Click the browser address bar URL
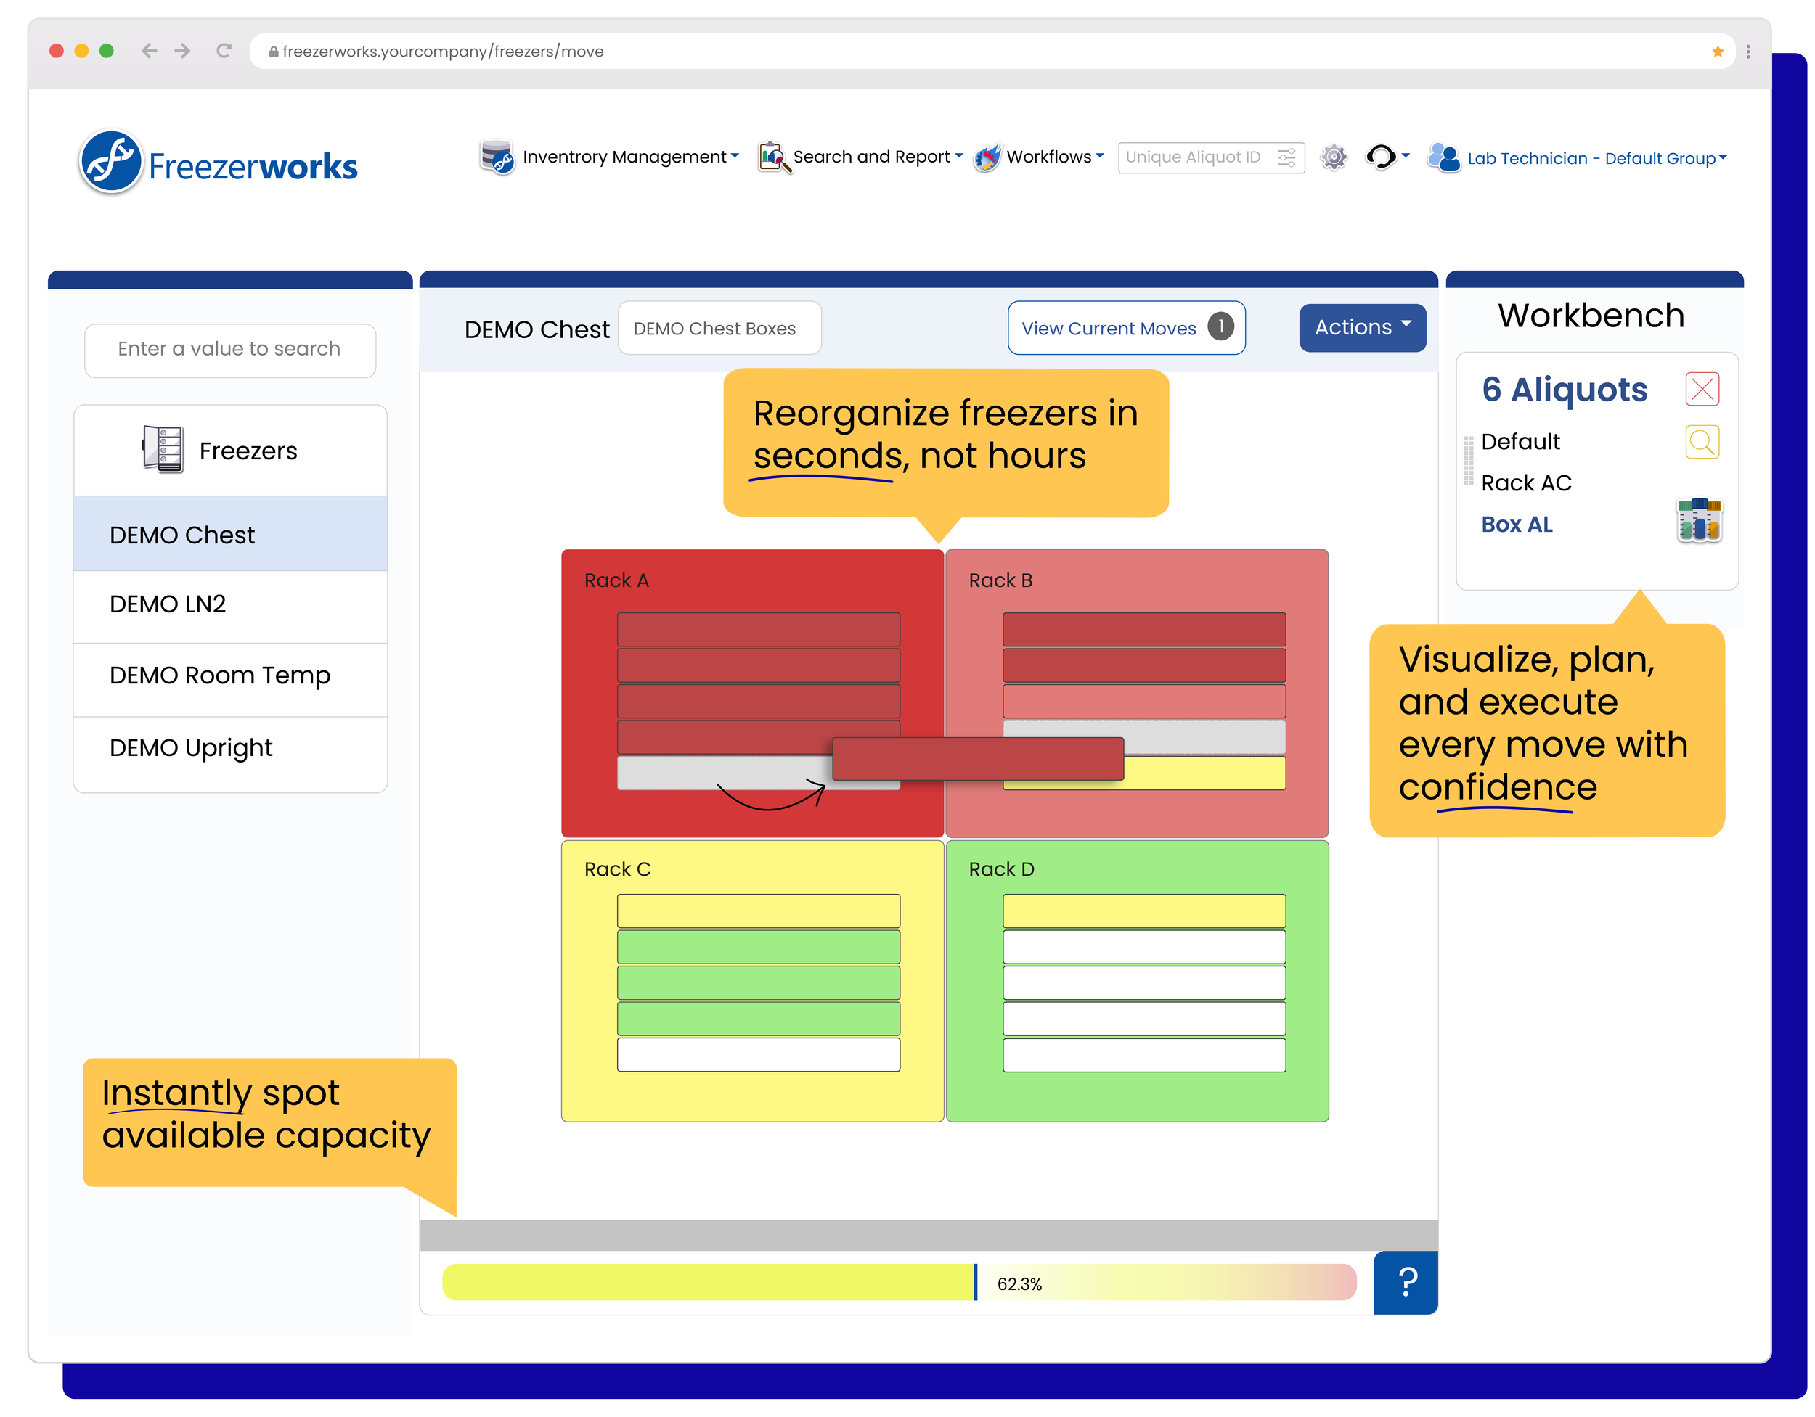The width and height of the screenshot is (1815, 1417). tap(443, 52)
